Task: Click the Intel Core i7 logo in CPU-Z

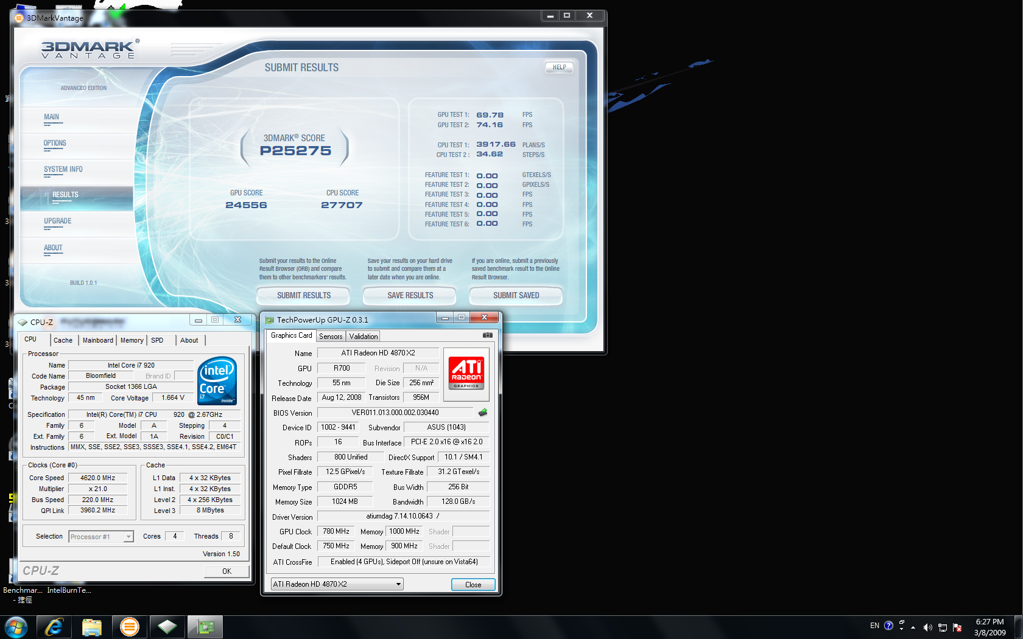Action: pyautogui.click(x=217, y=381)
